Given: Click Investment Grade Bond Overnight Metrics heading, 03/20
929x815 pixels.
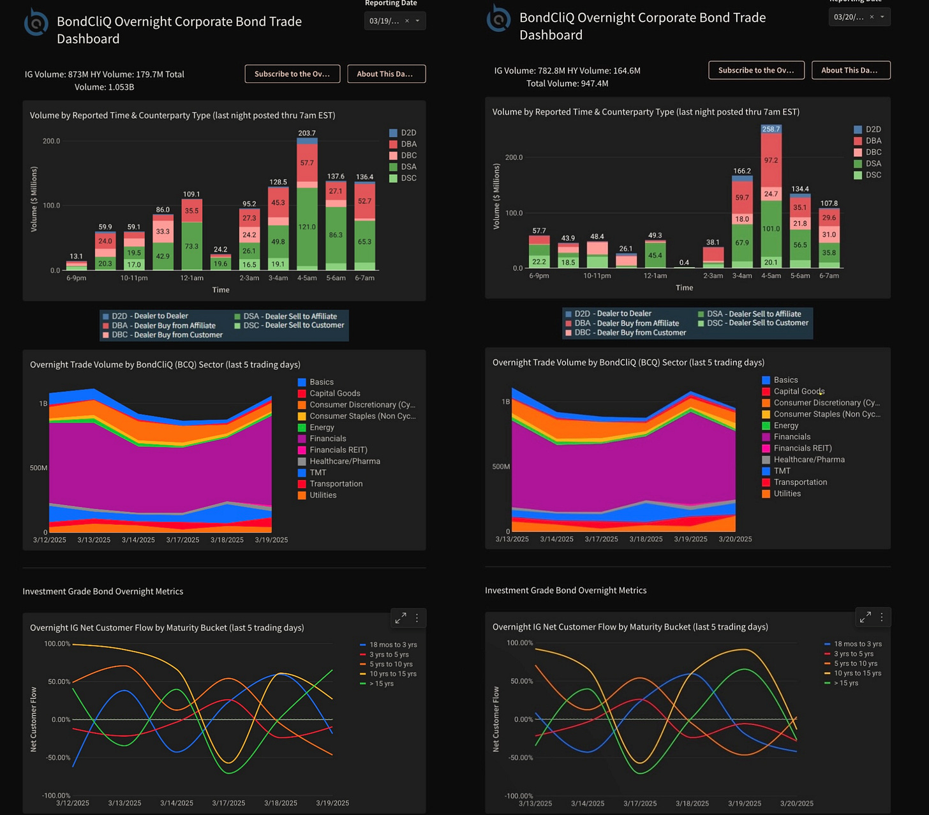Looking at the screenshot, I should click(x=566, y=591).
